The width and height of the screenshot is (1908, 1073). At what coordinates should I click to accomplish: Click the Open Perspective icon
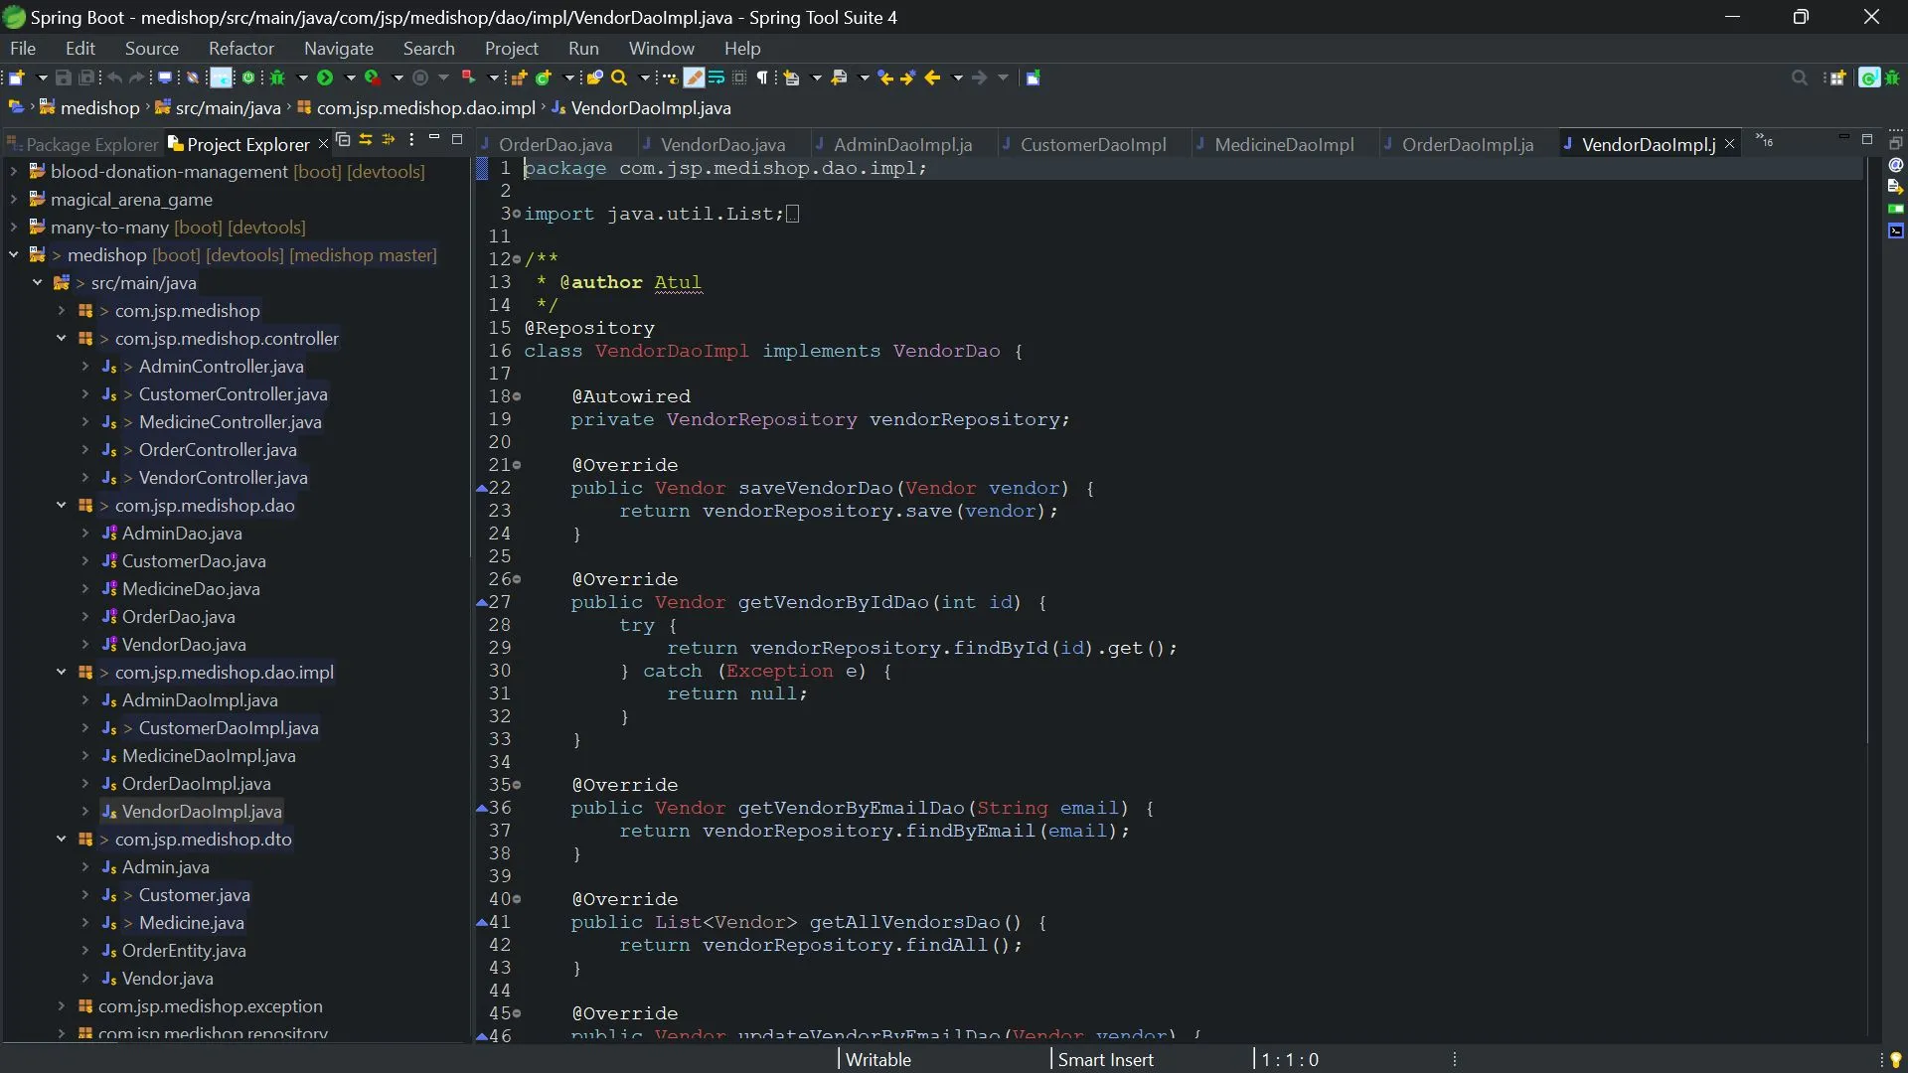[1837, 78]
